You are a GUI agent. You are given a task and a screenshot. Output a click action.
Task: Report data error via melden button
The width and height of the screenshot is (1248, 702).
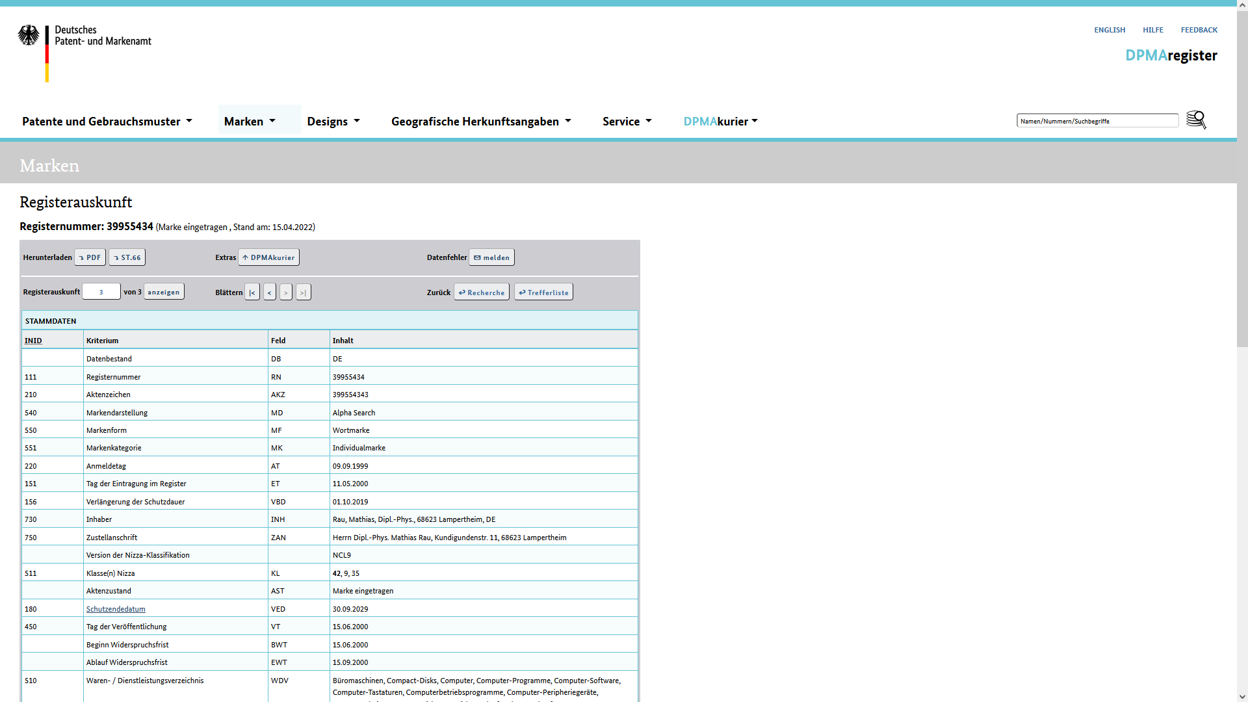(x=491, y=257)
